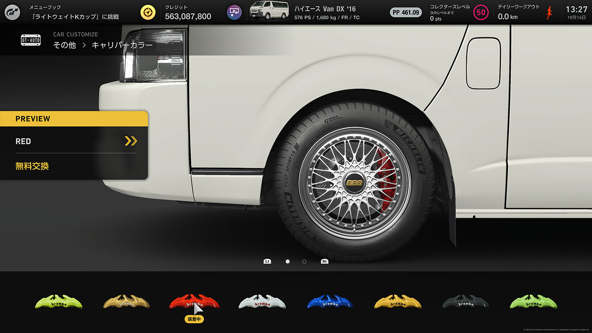Go back to その他 breadcrumb
592x333 pixels.
tap(64, 45)
